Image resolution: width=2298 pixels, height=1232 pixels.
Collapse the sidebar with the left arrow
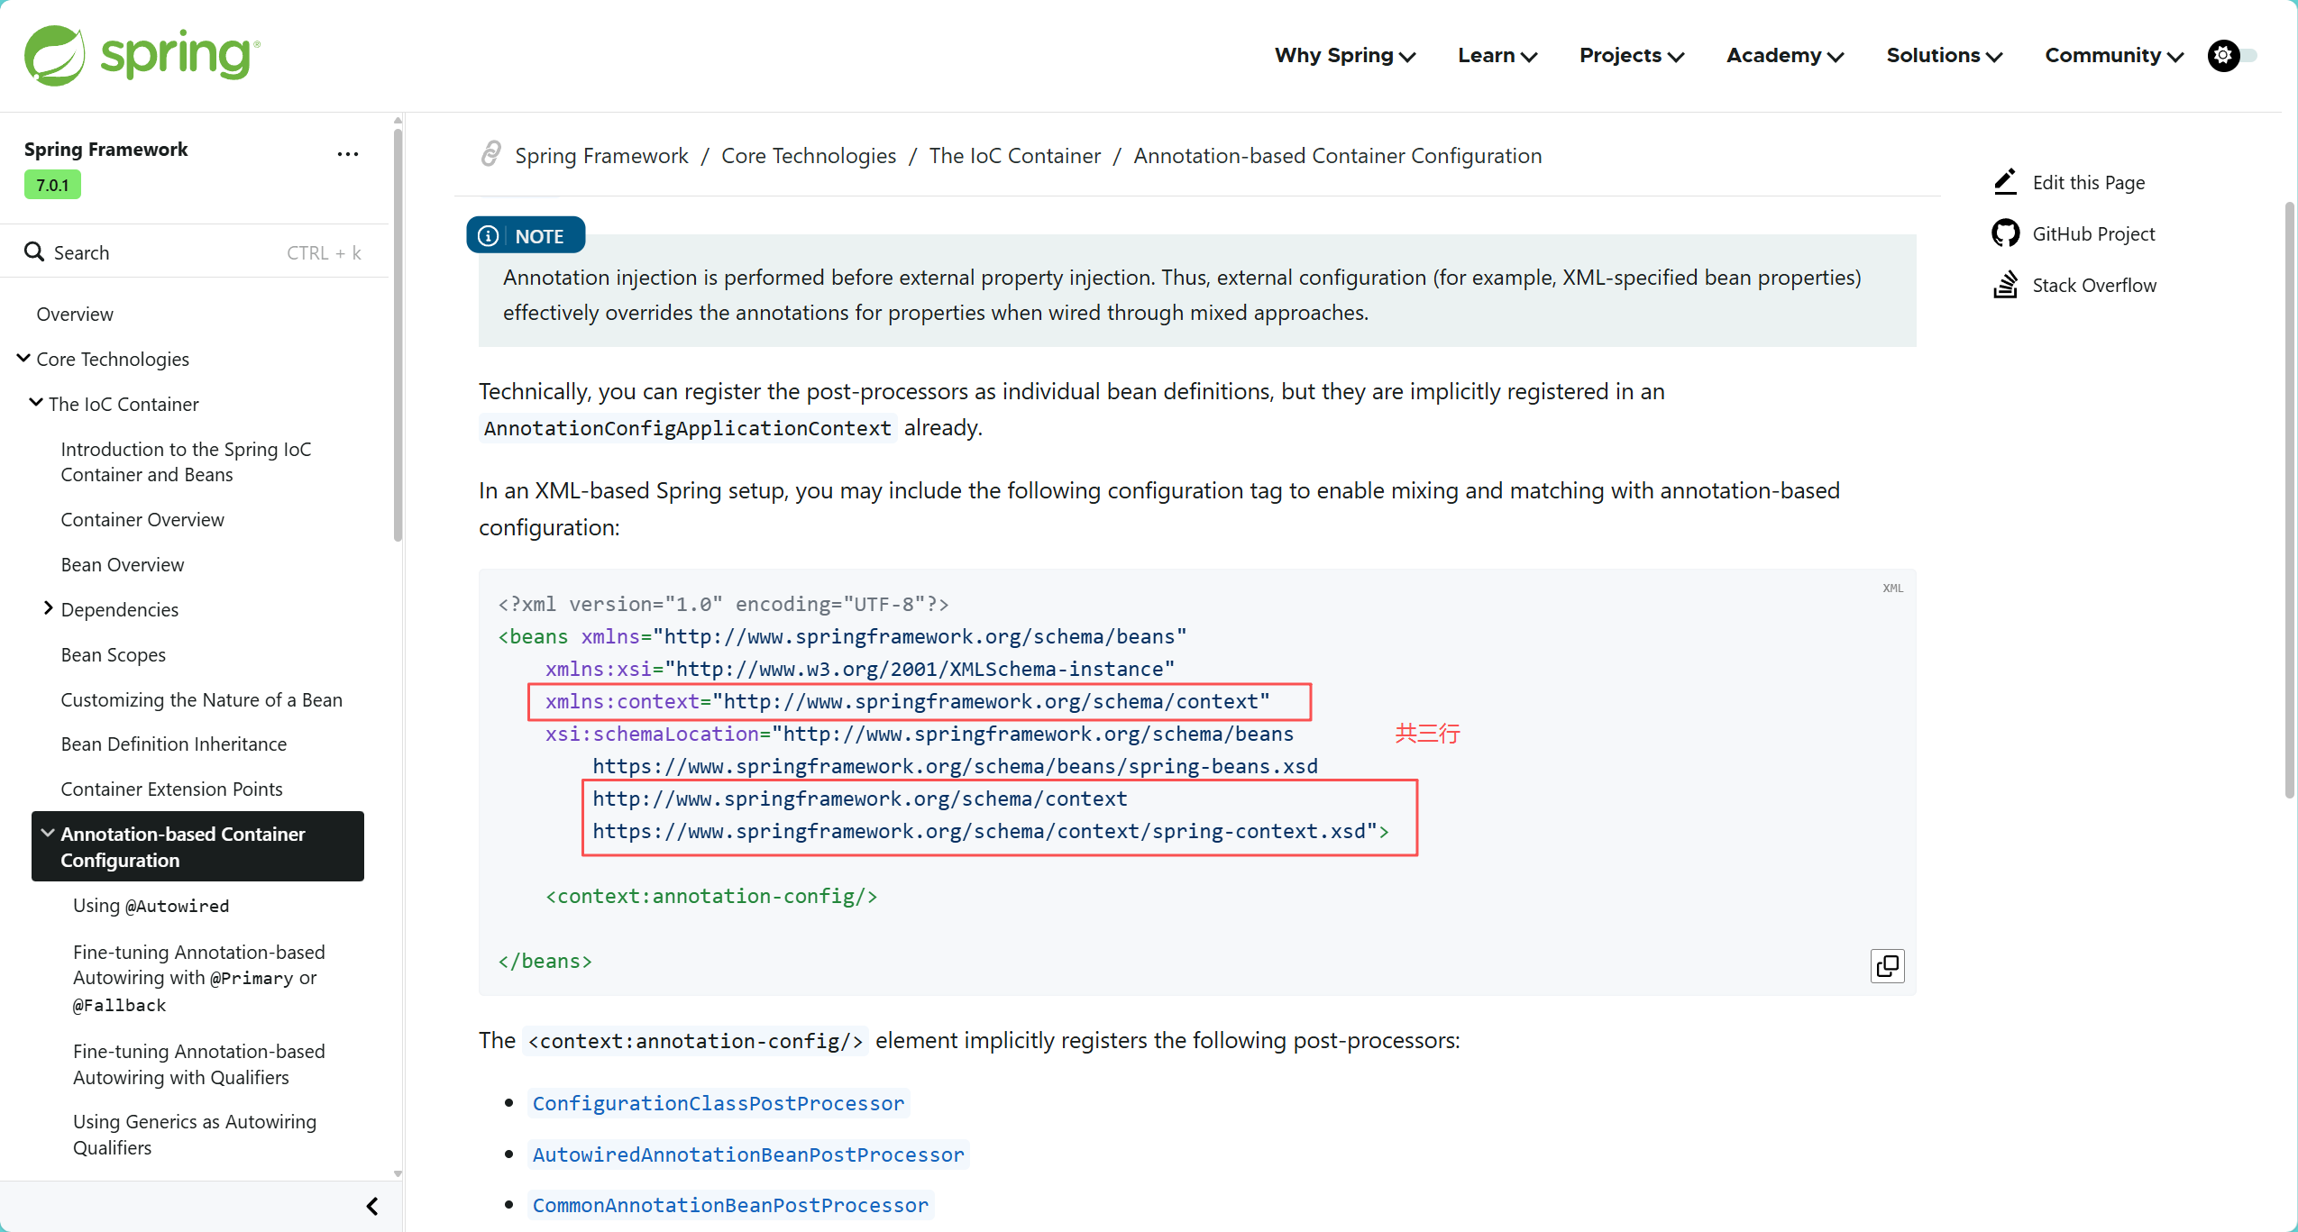point(372,1206)
